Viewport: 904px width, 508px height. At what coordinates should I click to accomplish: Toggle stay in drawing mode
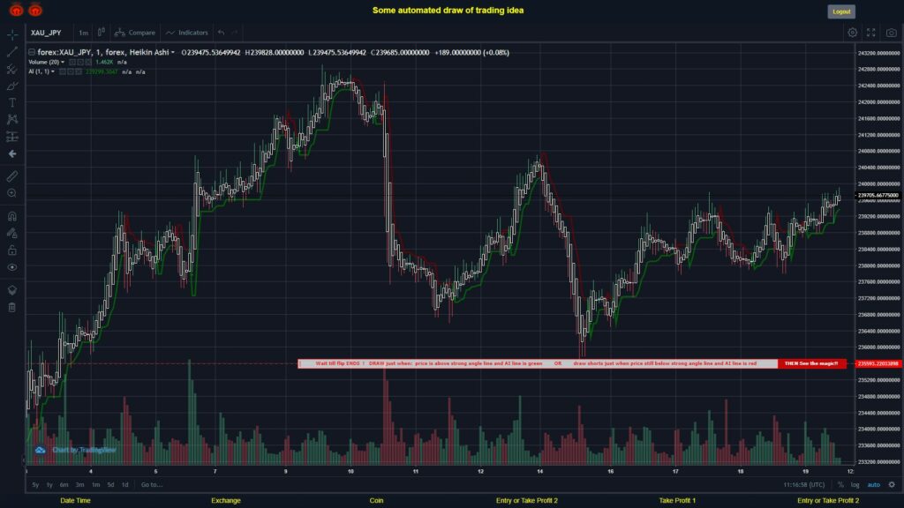(x=12, y=233)
